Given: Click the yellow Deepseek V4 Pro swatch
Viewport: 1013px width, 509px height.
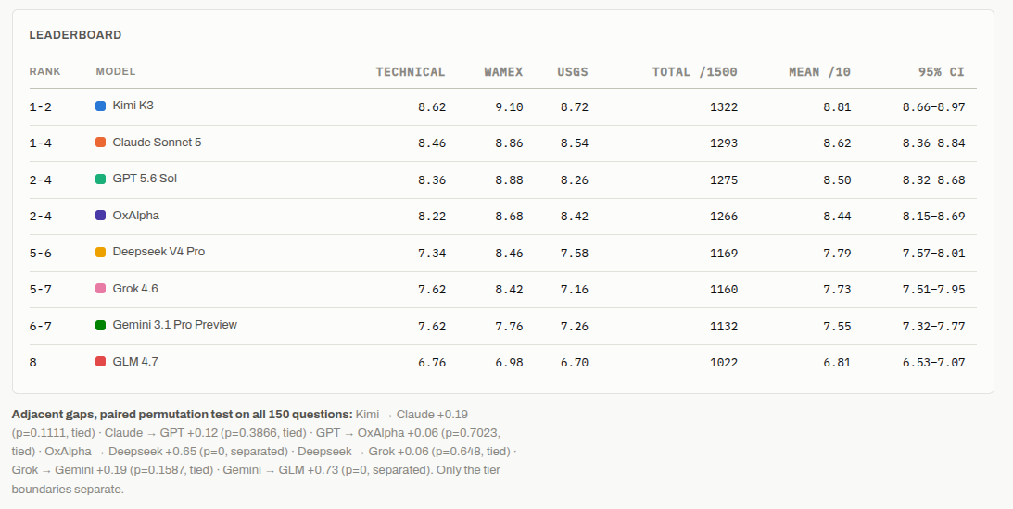Looking at the screenshot, I should click(100, 252).
